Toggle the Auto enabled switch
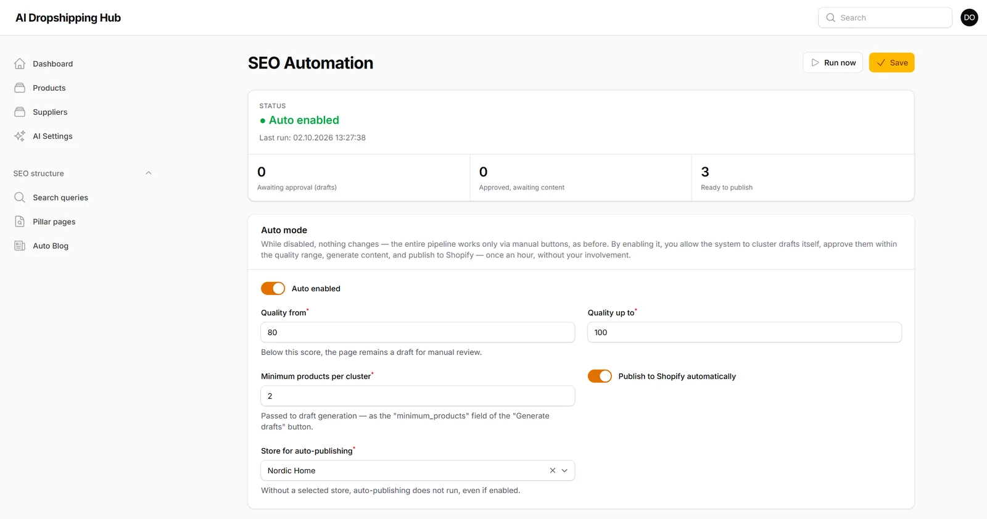This screenshot has height=519, width=987. tap(273, 288)
